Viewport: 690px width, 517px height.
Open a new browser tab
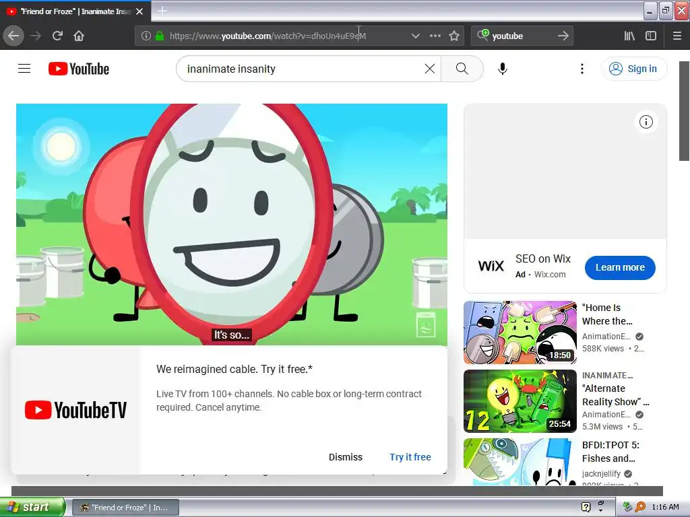coord(162,11)
